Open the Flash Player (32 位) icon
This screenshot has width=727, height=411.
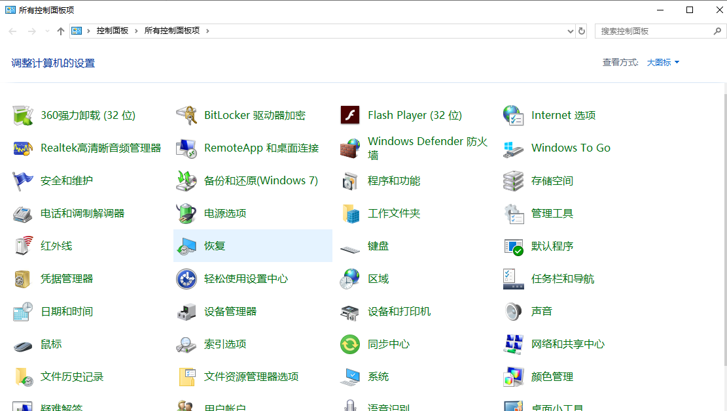point(350,115)
